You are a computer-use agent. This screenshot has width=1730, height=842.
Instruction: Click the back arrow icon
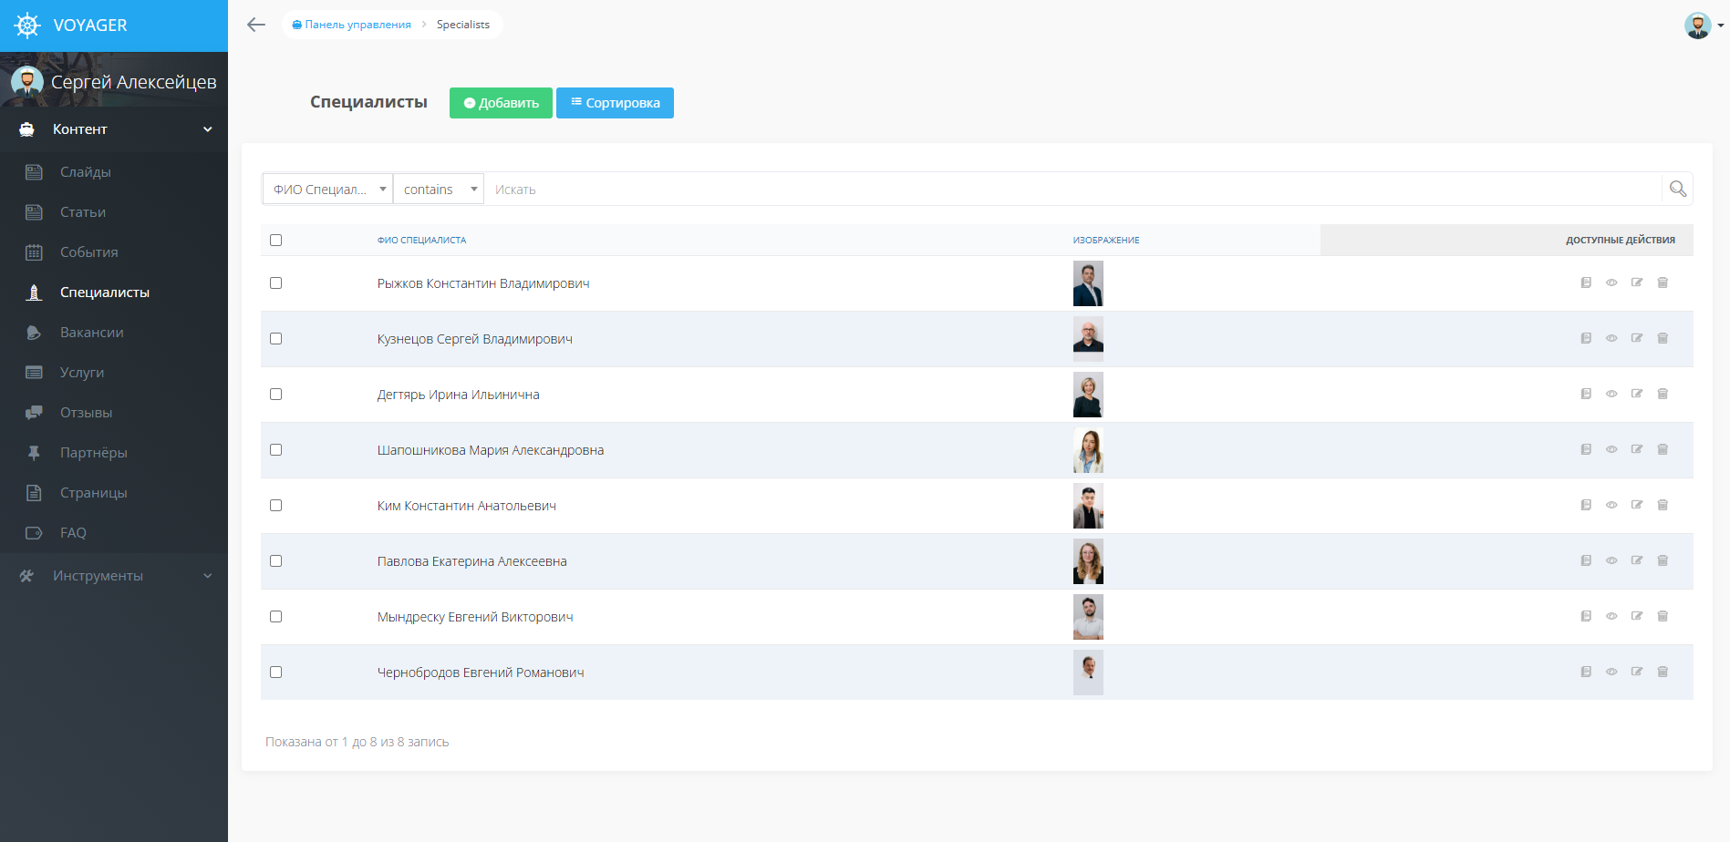(x=256, y=25)
